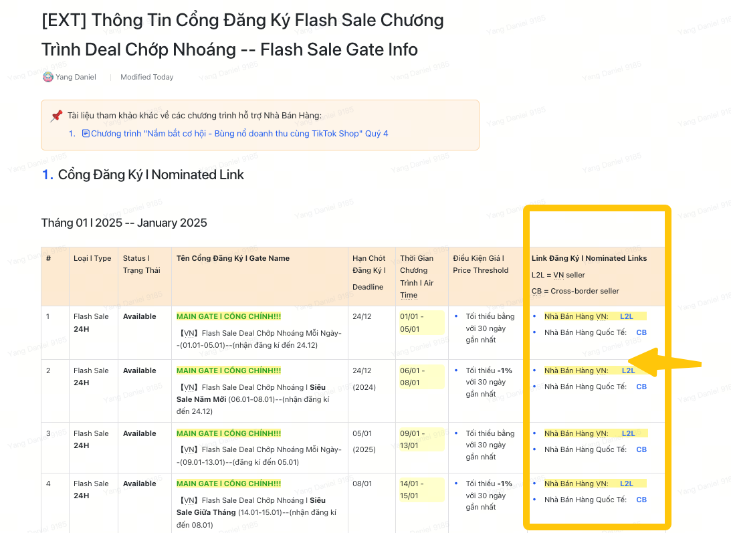Select the "Tên Cổng Đăng Ký | Gate Name" header cell

coord(233,258)
